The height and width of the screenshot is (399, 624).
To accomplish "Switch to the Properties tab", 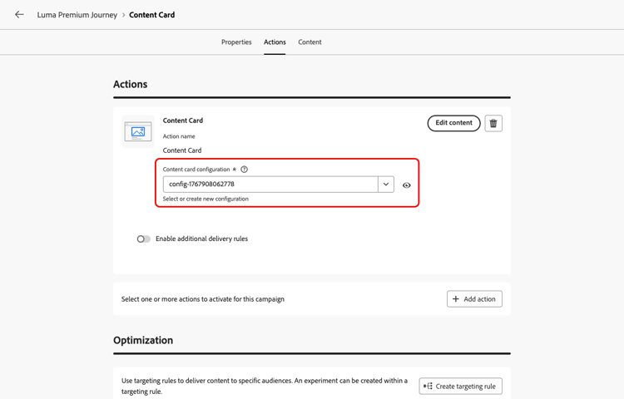I will (x=236, y=42).
